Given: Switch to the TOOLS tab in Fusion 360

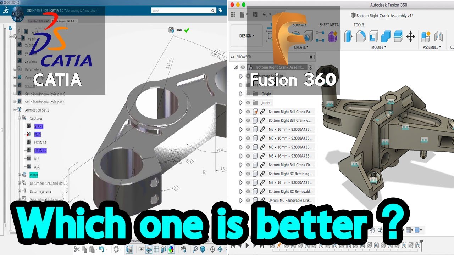Looking at the screenshot, I should [359, 24].
